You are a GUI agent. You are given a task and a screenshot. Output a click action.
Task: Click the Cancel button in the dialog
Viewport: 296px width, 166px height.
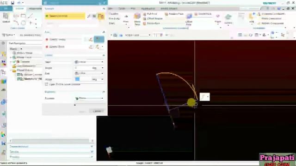pyautogui.click(x=97, y=111)
